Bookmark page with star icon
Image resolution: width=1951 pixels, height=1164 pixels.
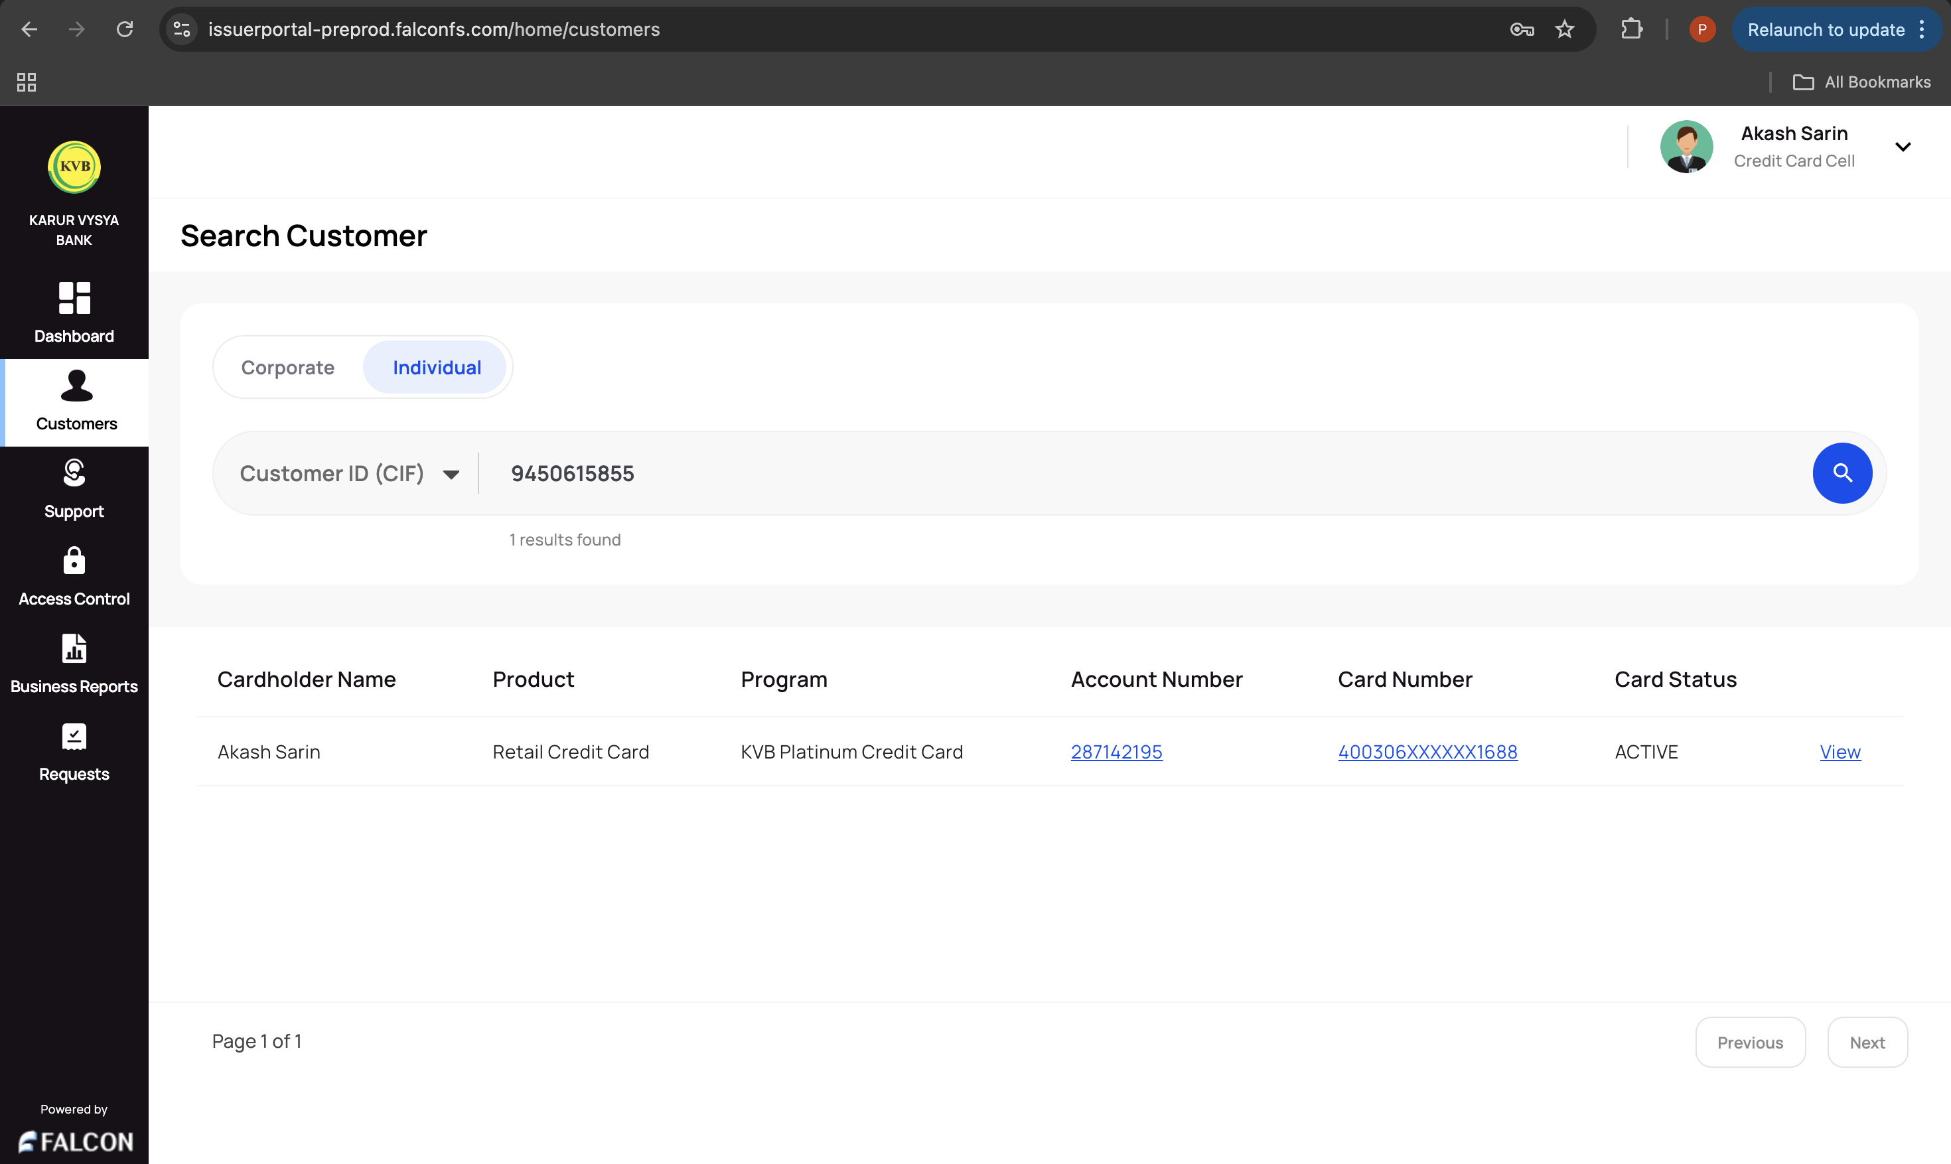1564,30
